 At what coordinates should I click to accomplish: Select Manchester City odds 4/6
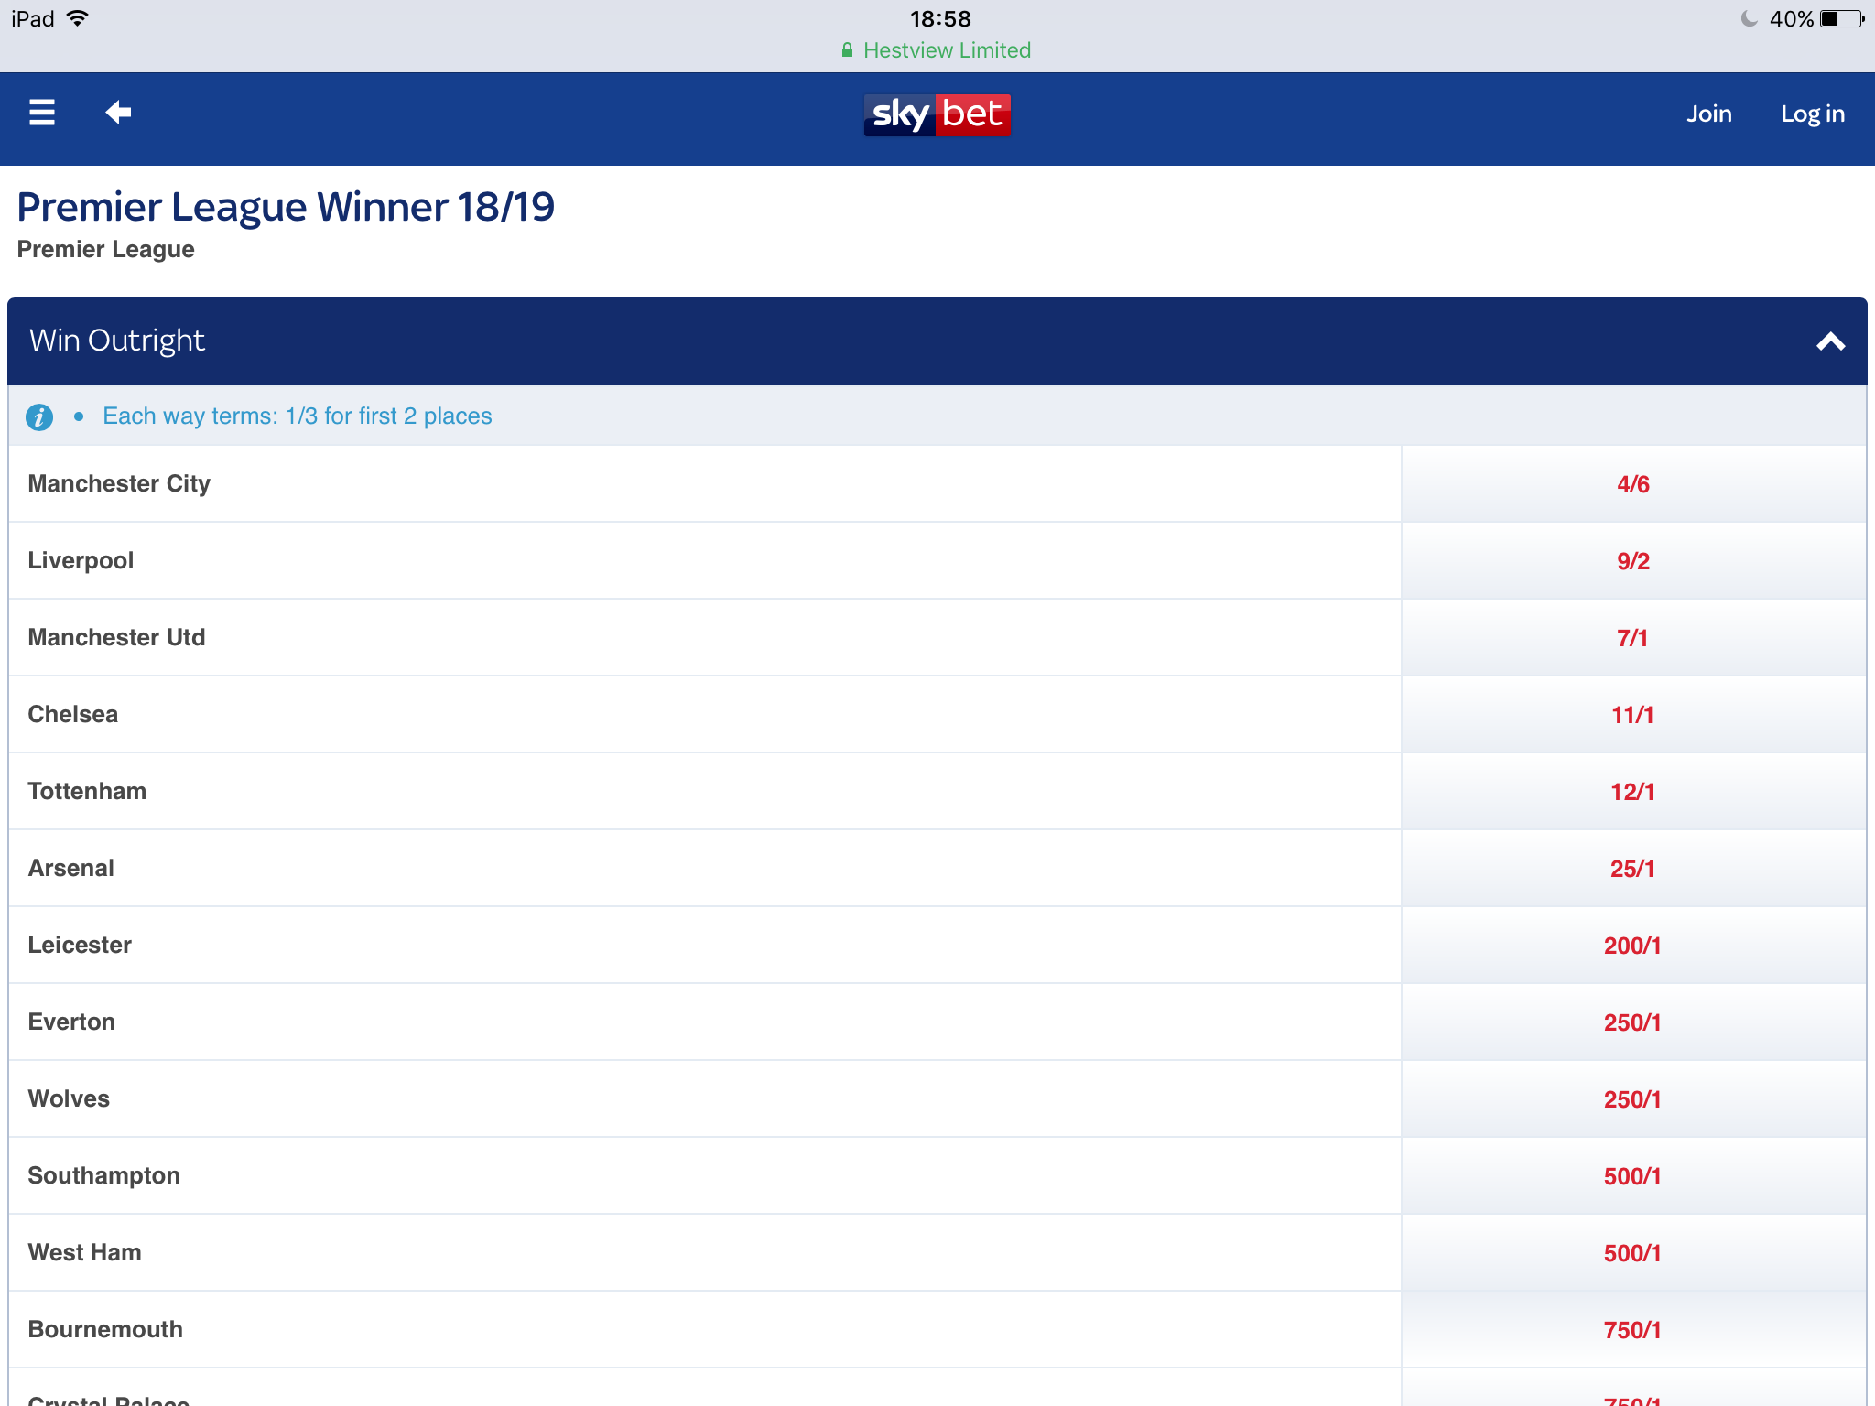click(x=1633, y=484)
